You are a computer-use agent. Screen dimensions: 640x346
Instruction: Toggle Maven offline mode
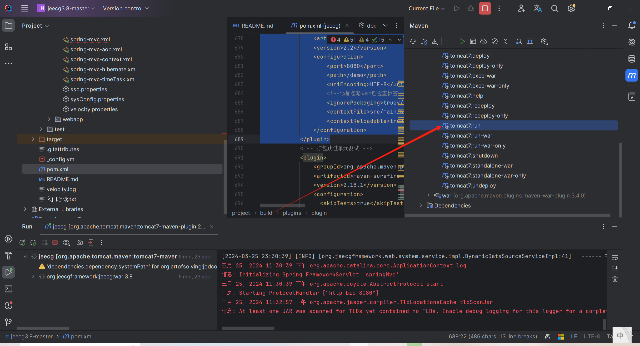click(484, 41)
